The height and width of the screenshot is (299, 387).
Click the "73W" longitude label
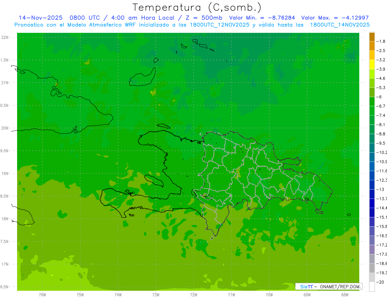click(156, 294)
